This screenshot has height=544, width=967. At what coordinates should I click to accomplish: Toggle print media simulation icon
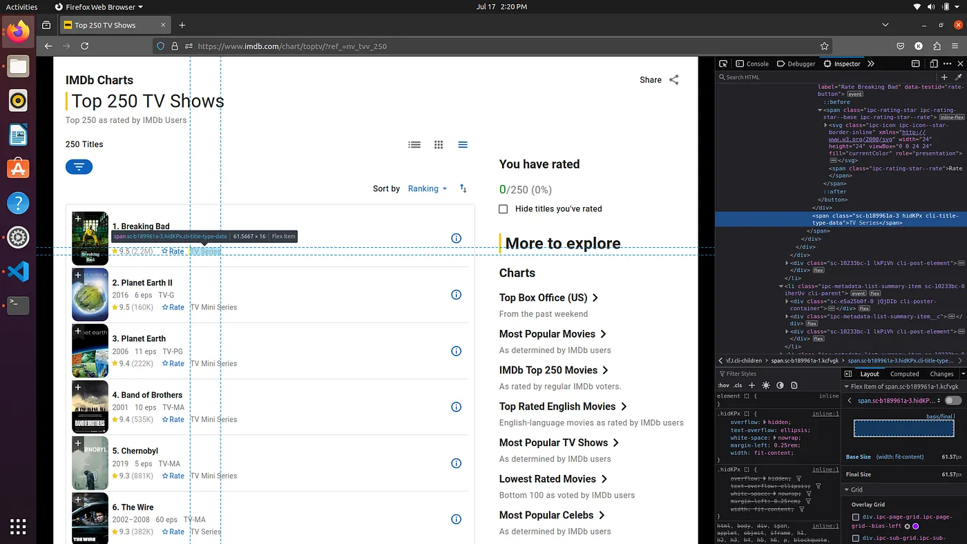click(794, 385)
